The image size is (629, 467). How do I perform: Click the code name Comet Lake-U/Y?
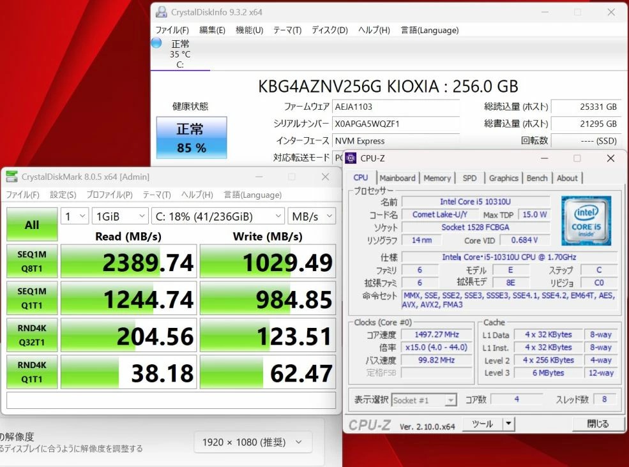439,214
